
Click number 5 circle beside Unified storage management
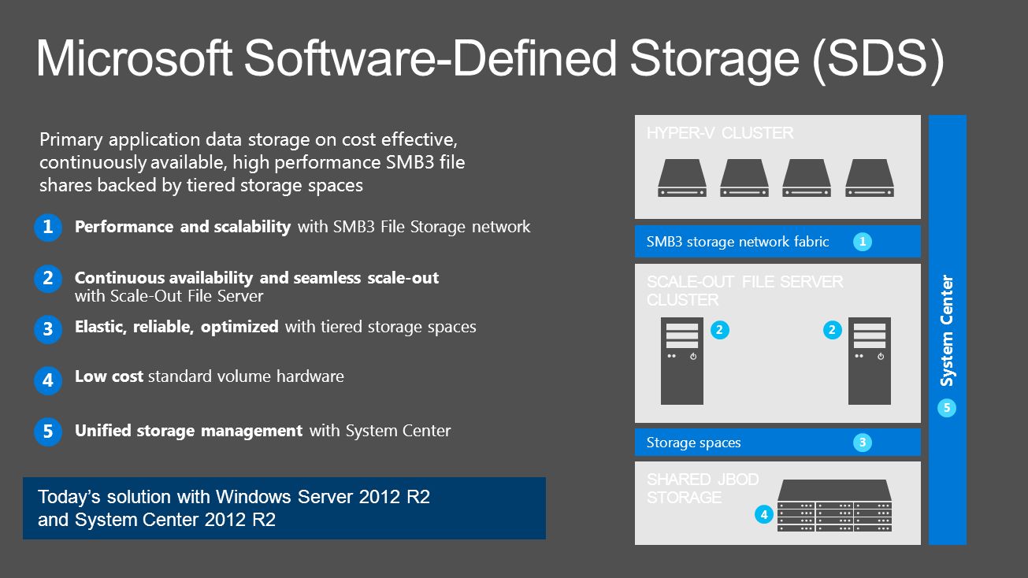[48, 432]
